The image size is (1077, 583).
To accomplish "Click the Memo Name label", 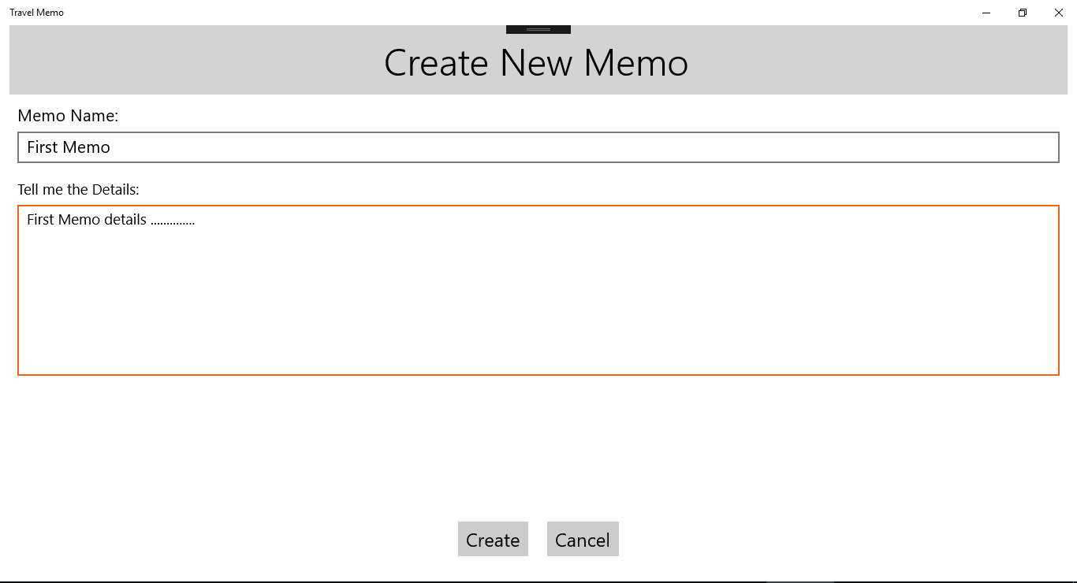I will pos(68,115).
